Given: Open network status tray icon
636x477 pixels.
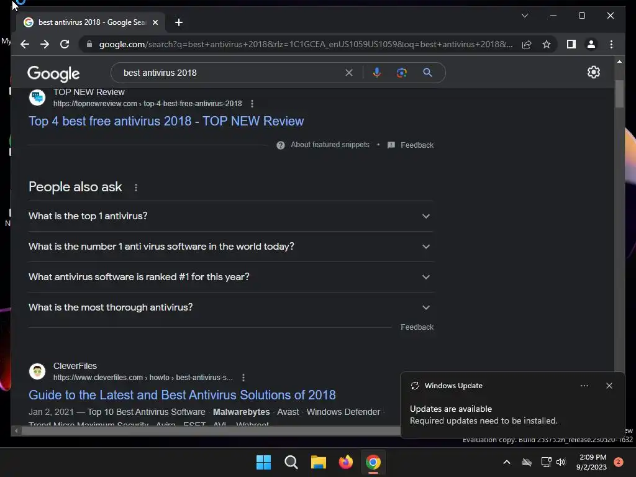Looking at the screenshot, I should click(546, 462).
